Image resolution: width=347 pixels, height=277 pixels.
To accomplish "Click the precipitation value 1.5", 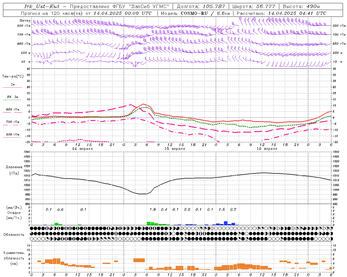I will tap(222, 209).
